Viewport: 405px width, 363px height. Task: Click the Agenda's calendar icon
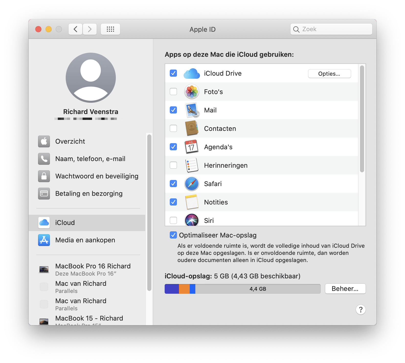191,147
